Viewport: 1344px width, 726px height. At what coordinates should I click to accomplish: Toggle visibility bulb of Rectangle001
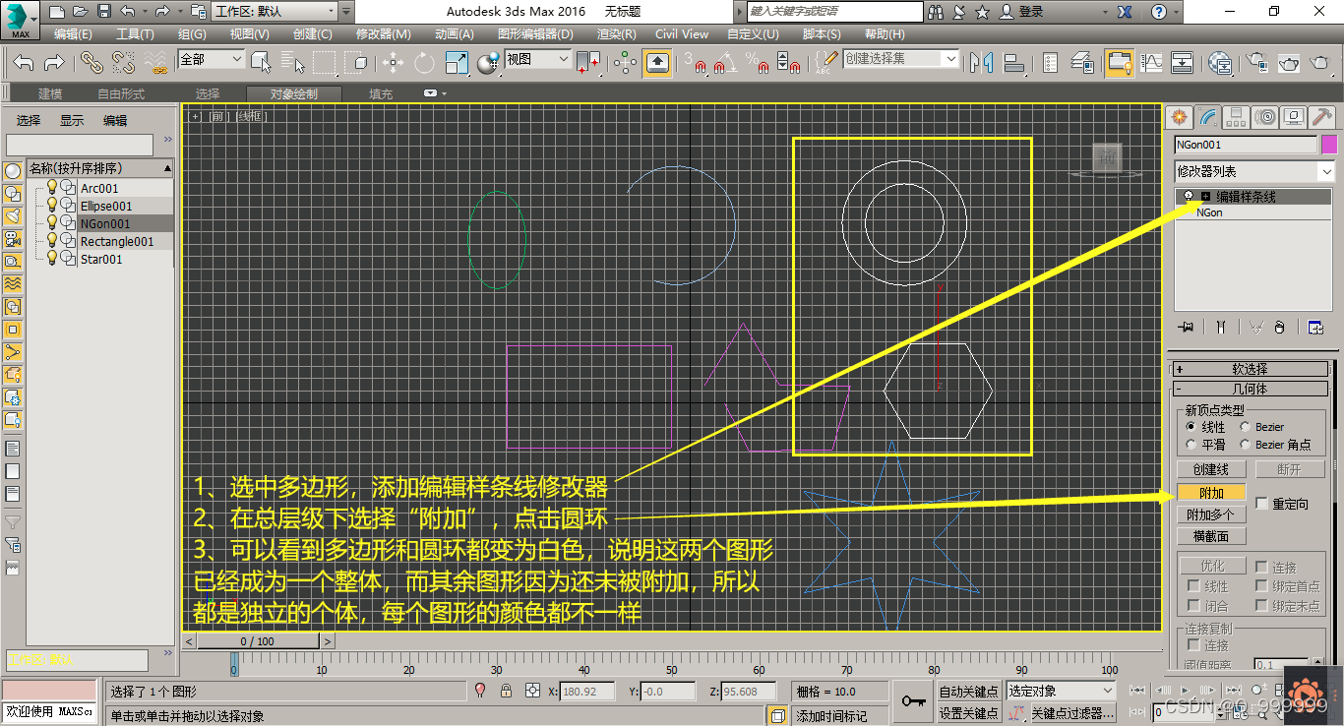(x=52, y=241)
